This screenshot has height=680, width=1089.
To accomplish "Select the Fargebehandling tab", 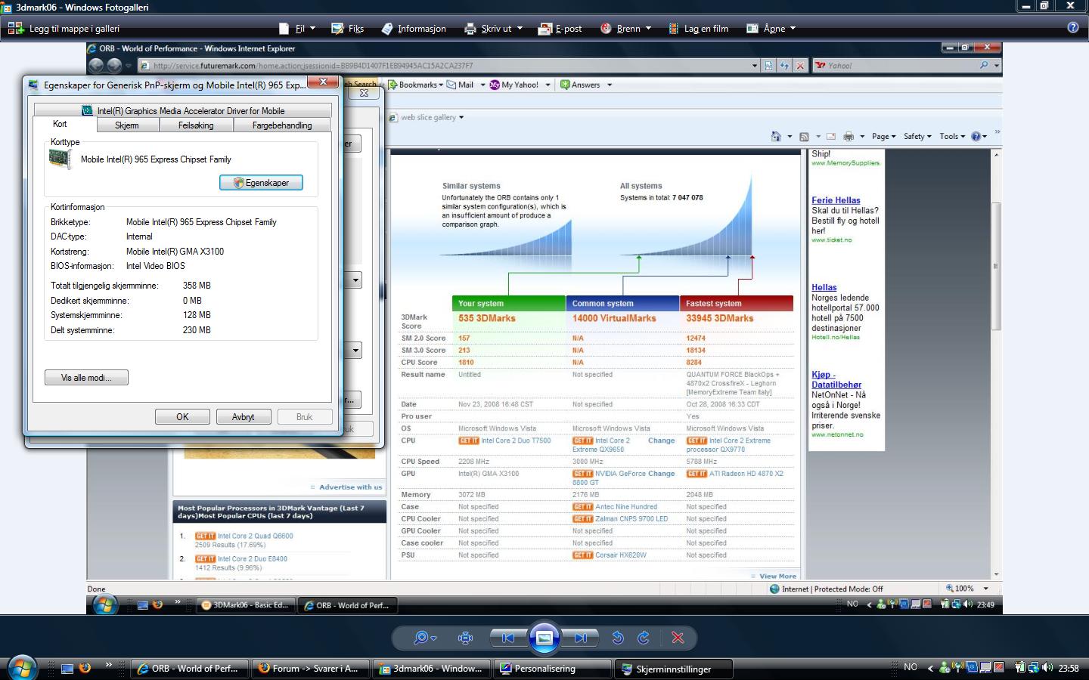I will tap(282, 125).
